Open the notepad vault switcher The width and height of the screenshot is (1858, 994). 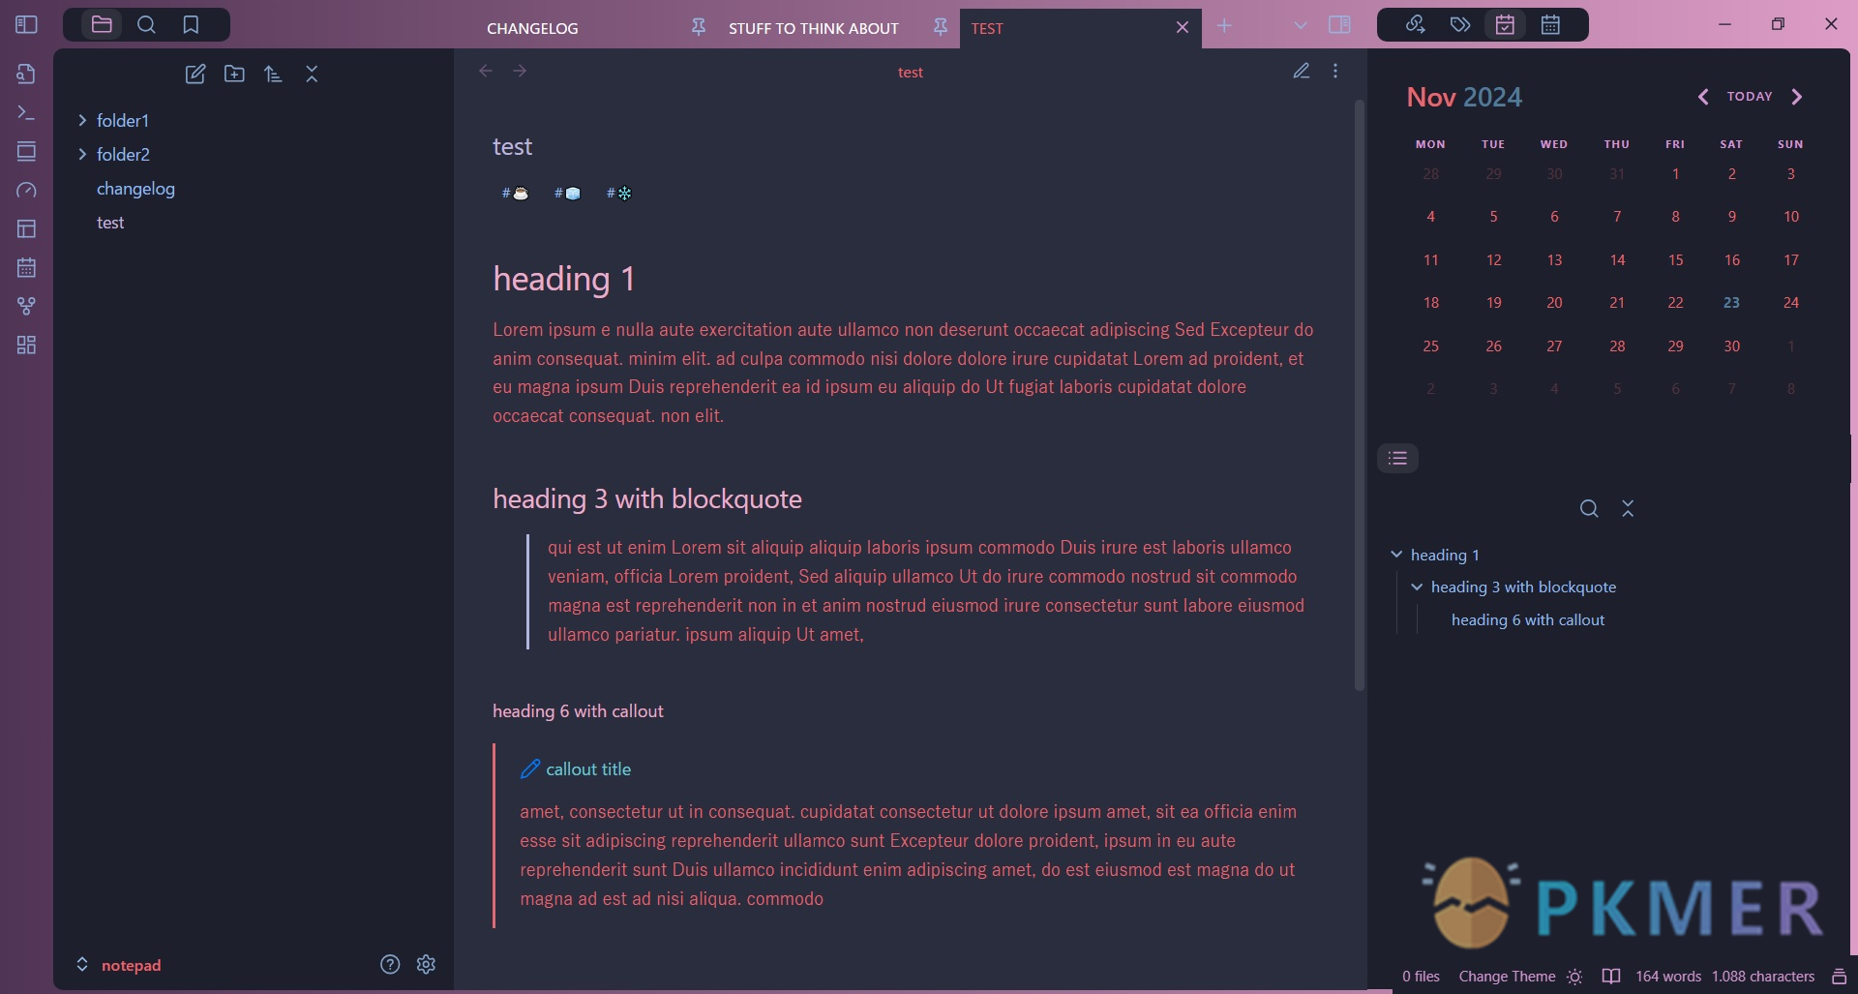[x=118, y=965]
